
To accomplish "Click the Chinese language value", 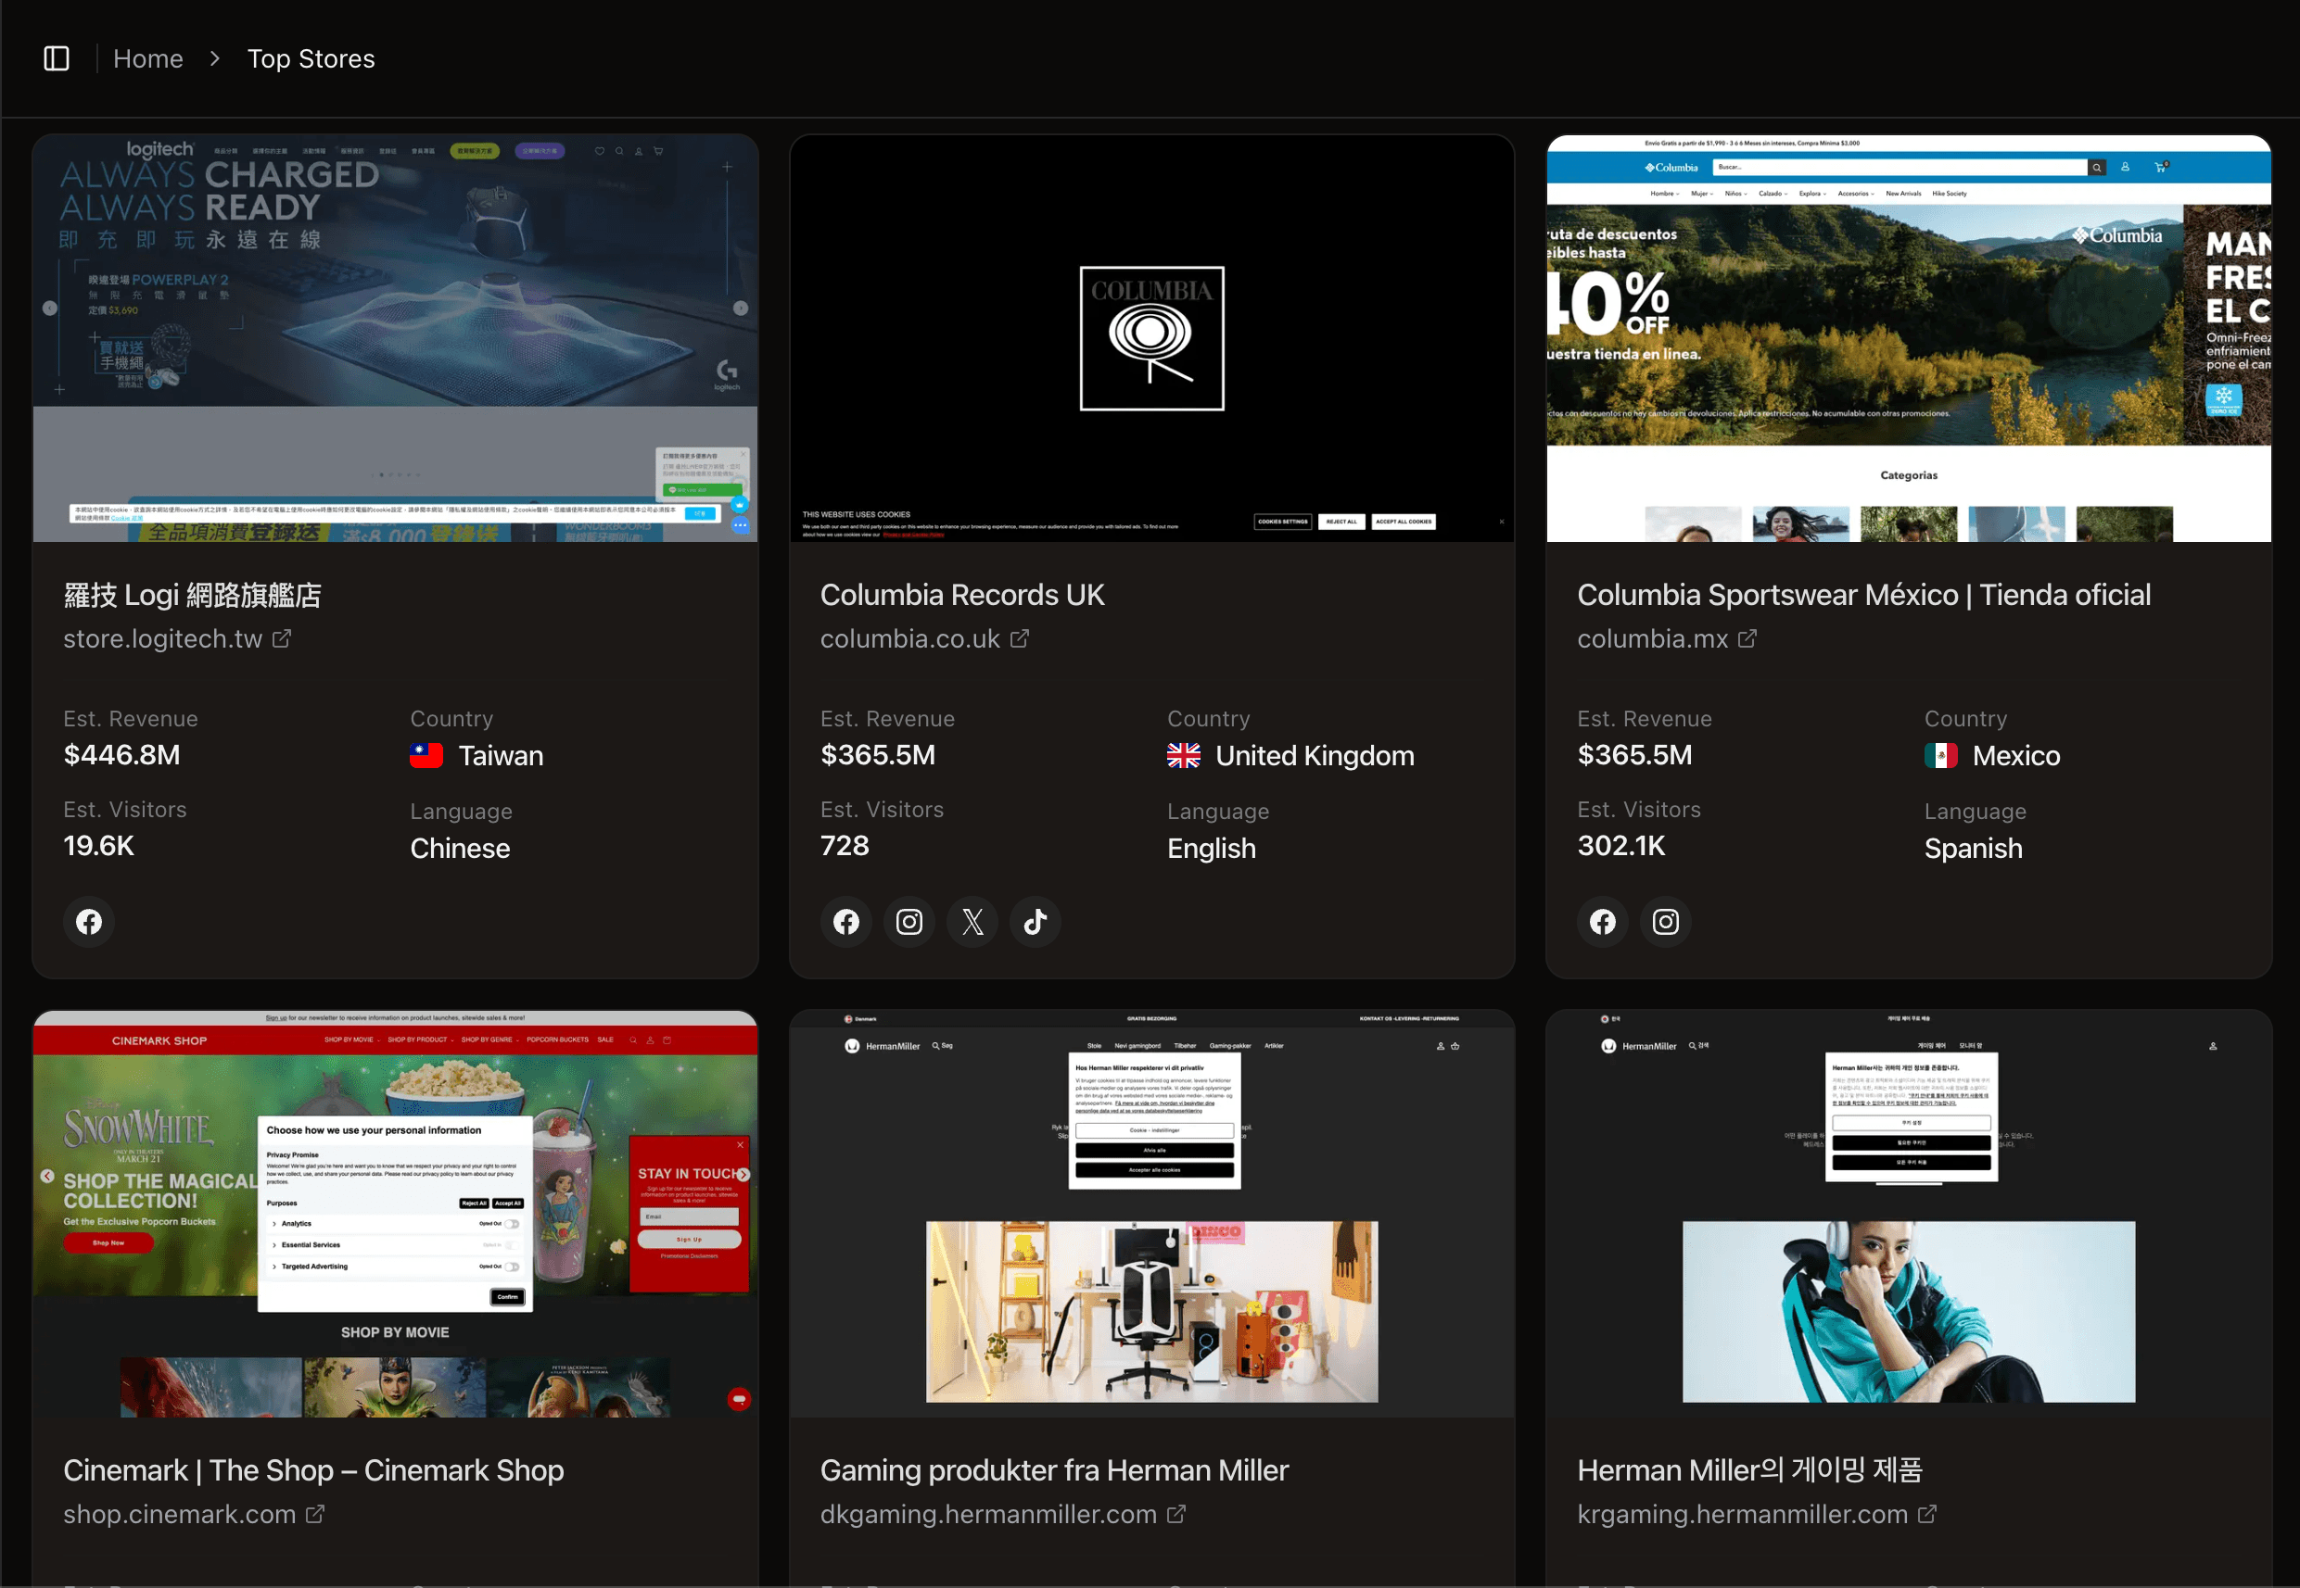I will 460,849.
